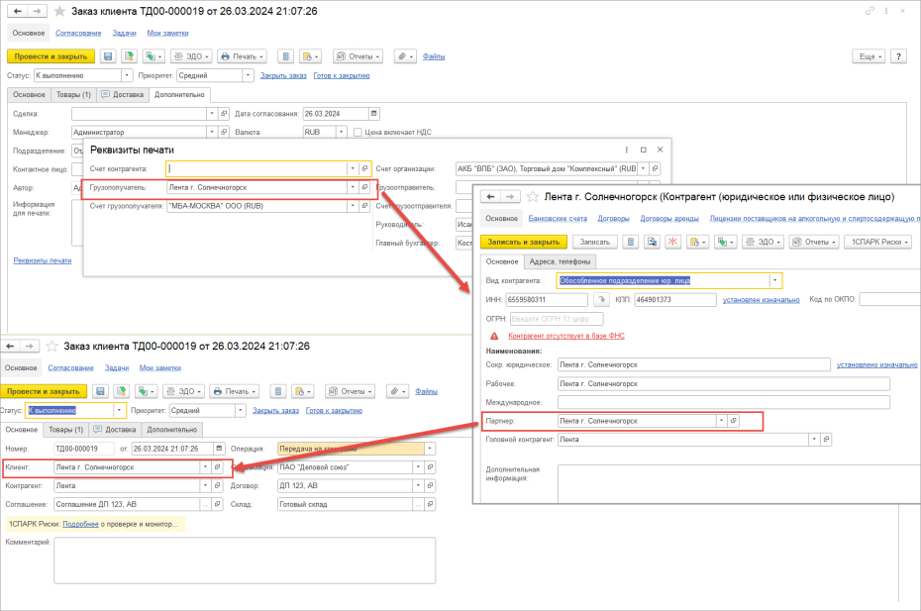Open calendar picker for Дата согласования
This screenshot has width=921, height=611.
374,114
